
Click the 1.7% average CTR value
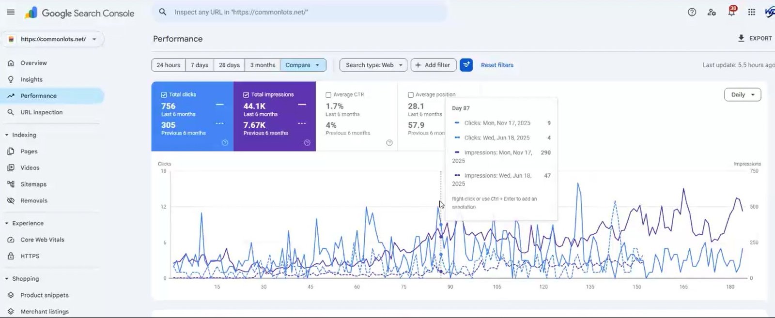tap(335, 106)
